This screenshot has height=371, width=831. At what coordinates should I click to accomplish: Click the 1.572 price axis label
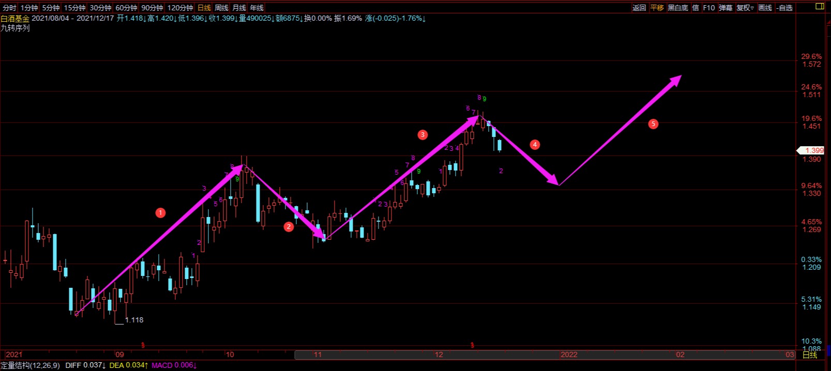(811, 65)
